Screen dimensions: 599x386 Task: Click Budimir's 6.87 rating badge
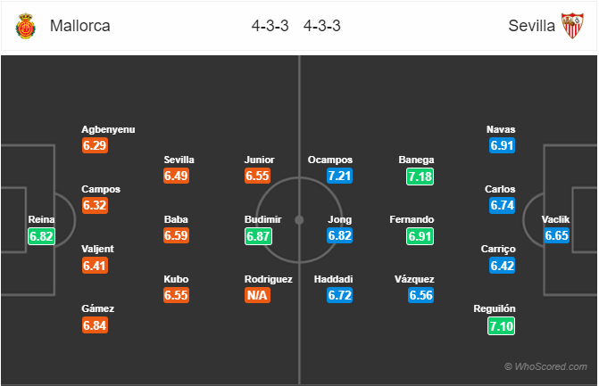258,236
